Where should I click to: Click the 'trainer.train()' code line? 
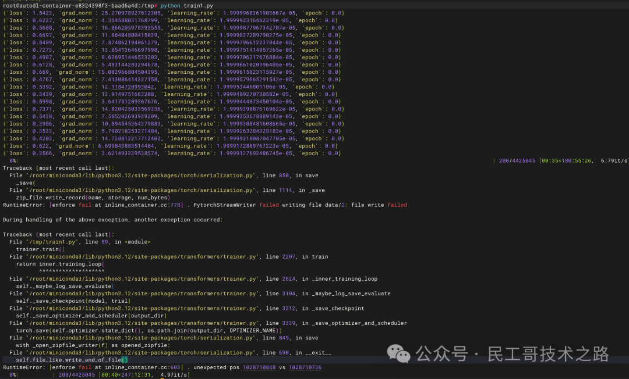pyautogui.click(x=41, y=249)
